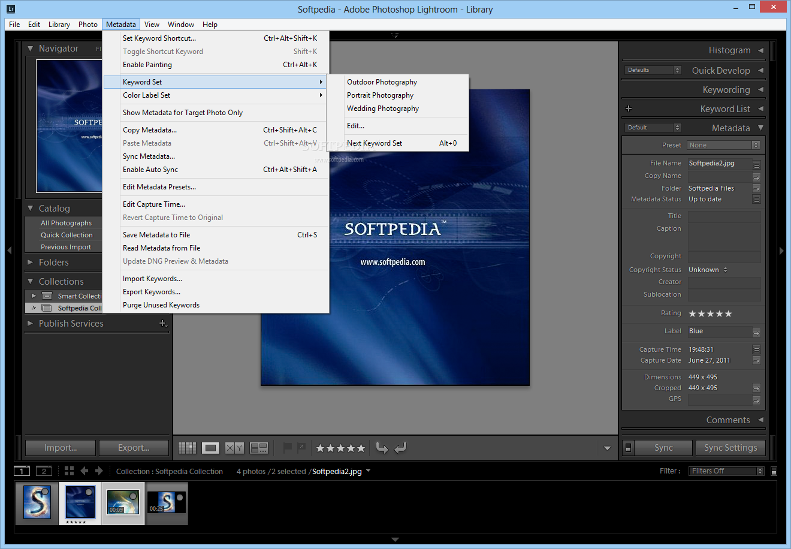Open toolbar content dropdown arrow
This screenshot has height=549, width=791.
coord(607,448)
